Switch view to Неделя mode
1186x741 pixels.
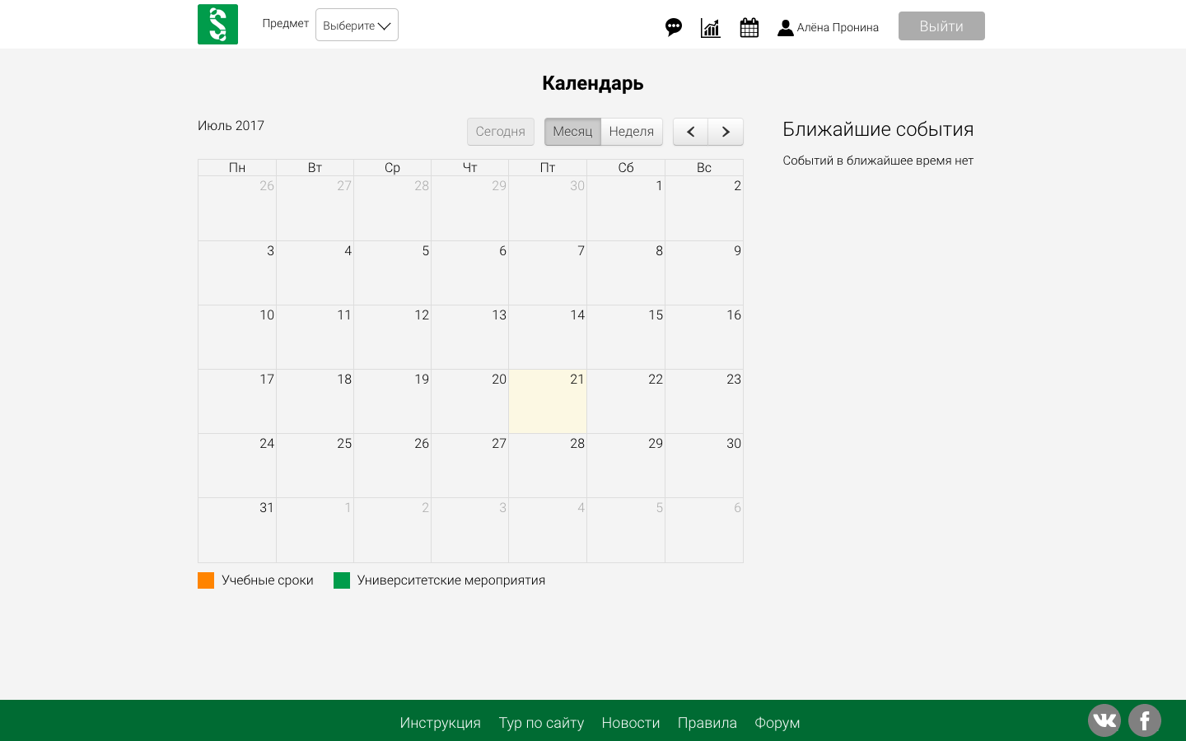coord(633,132)
